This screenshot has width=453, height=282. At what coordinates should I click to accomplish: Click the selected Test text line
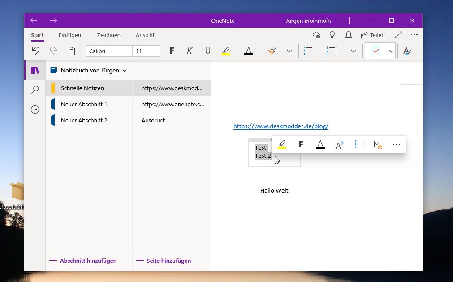pos(260,148)
